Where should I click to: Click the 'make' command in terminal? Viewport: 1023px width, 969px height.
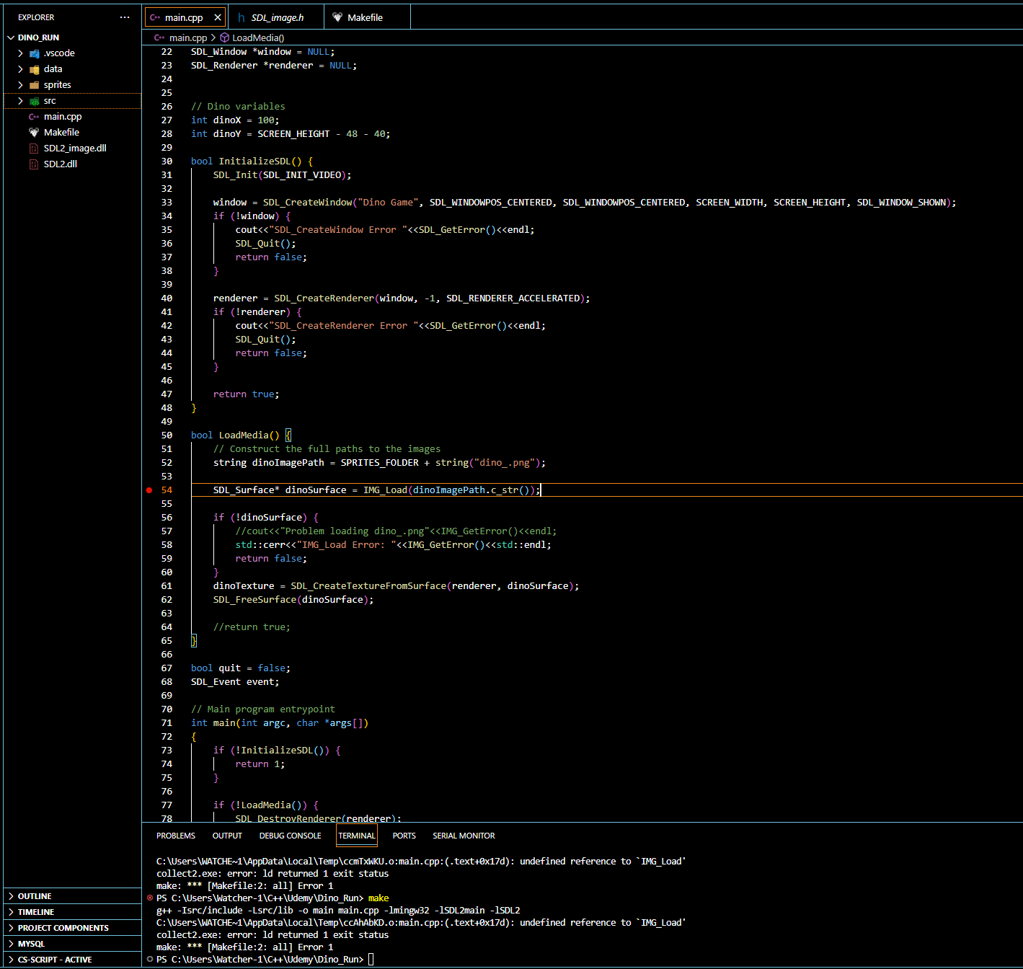378,898
